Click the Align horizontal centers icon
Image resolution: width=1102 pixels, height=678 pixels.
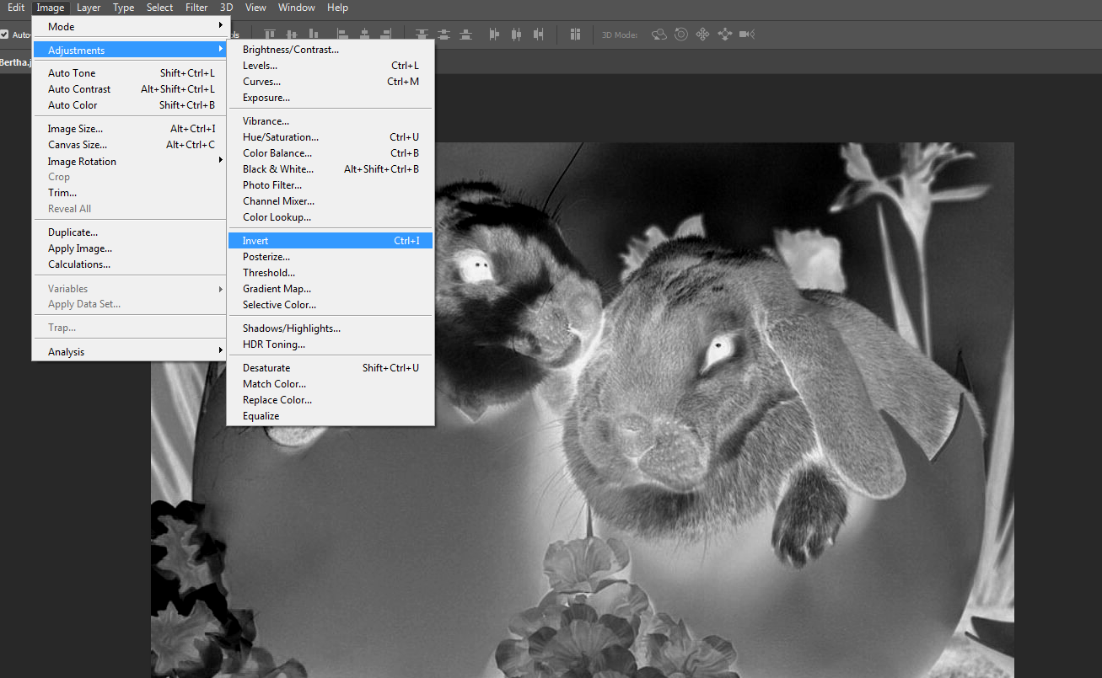tap(364, 35)
